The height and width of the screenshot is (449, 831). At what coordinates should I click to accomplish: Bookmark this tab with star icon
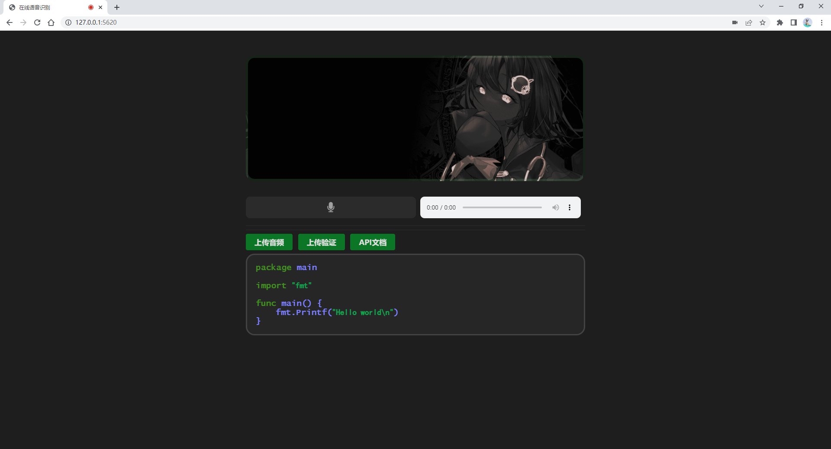(x=763, y=22)
